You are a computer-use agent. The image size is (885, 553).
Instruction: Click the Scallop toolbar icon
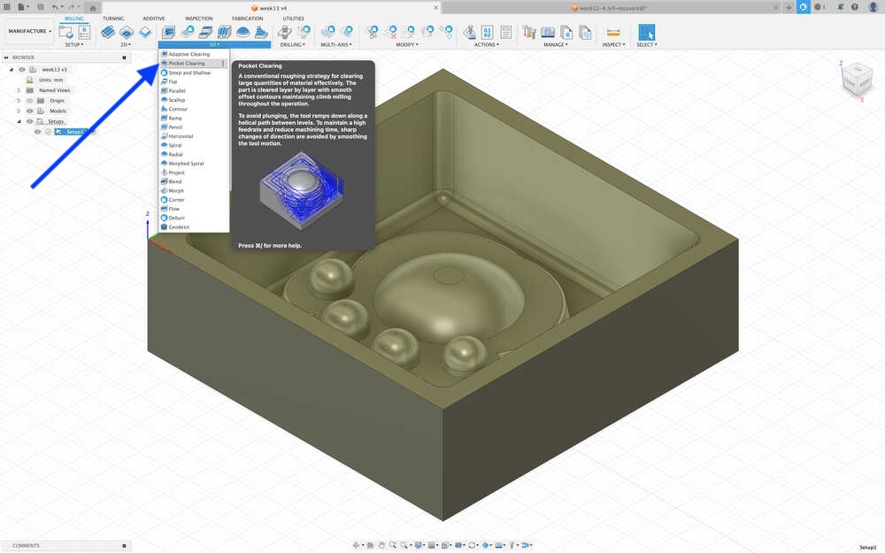click(x=243, y=32)
